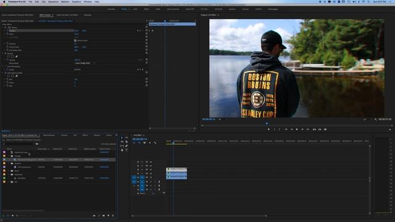
Task: Click Color Balance pen mask tool
Action: pos(17,76)
